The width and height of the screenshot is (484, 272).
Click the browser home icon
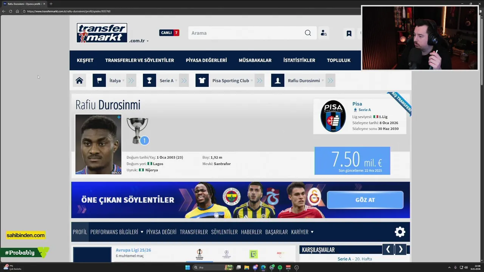click(x=17, y=11)
